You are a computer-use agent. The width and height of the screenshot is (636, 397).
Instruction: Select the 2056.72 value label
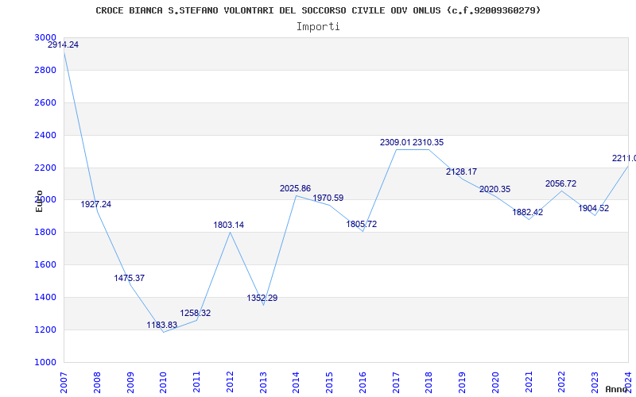tap(561, 184)
